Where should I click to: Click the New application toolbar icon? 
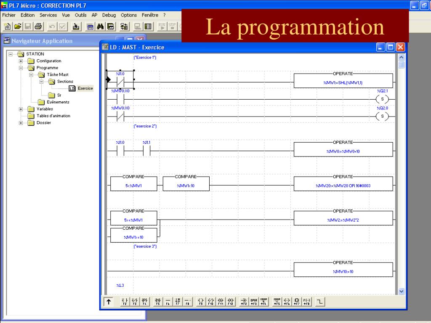pos(8,26)
